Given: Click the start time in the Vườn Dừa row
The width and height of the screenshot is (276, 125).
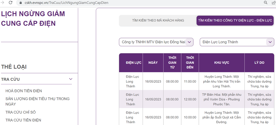Looking at the screenshot, I should click(172, 99).
